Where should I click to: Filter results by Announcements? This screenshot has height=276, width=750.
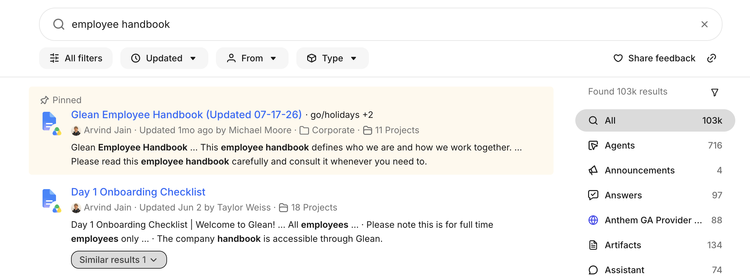coord(655,170)
